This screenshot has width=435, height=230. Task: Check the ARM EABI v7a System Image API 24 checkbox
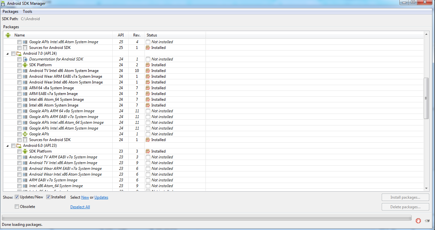pyautogui.click(x=19, y=94)
